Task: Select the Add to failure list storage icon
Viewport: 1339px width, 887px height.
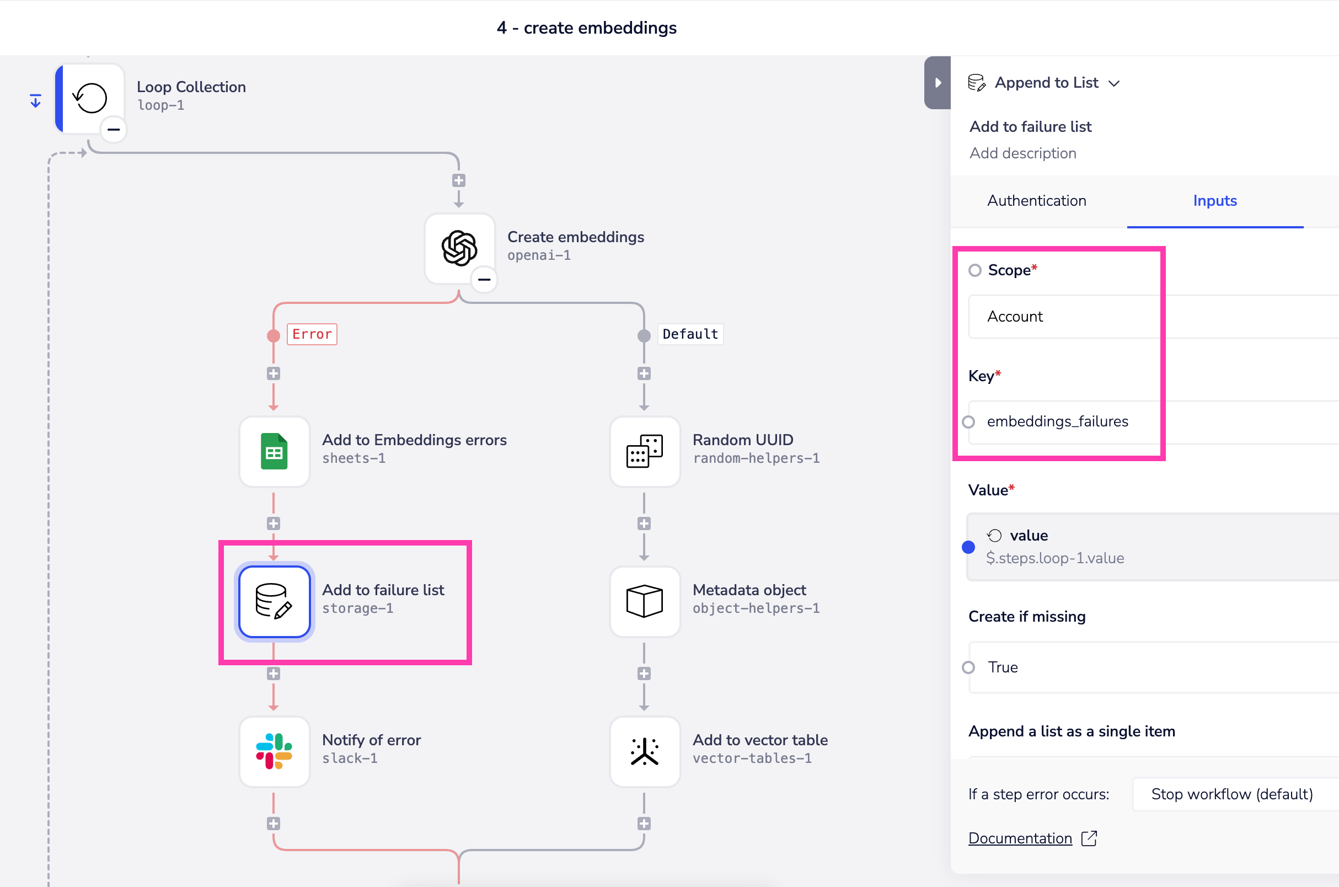Action: pos(274,601)
